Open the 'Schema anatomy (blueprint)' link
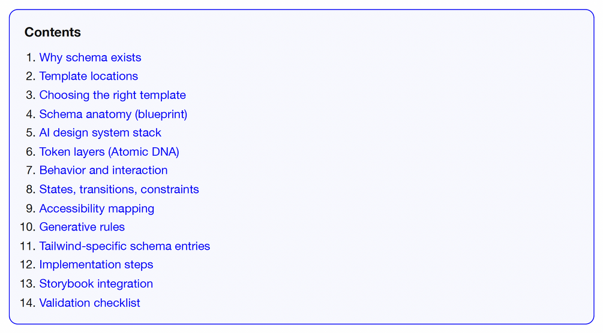Image resolution: width=603 pixels, height=333 pixels. tap(113, 114)
